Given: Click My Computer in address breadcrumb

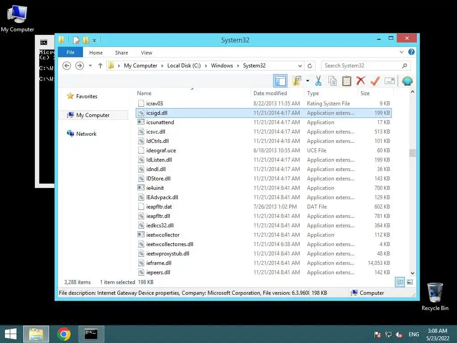Looking at the screenshot, I should 141,66.
